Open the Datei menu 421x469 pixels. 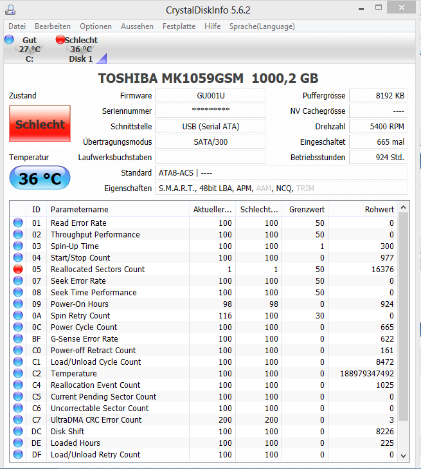(x=17, y=26)
